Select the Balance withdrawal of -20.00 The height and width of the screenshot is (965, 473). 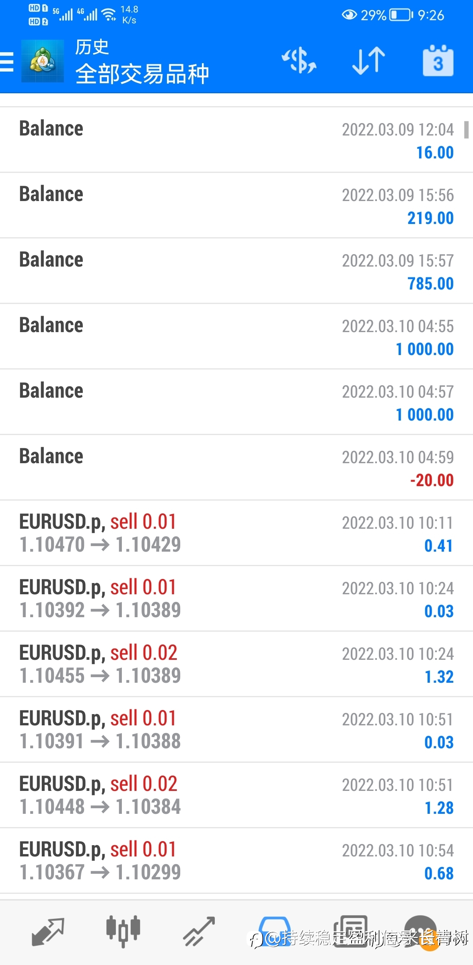point(236,468)
